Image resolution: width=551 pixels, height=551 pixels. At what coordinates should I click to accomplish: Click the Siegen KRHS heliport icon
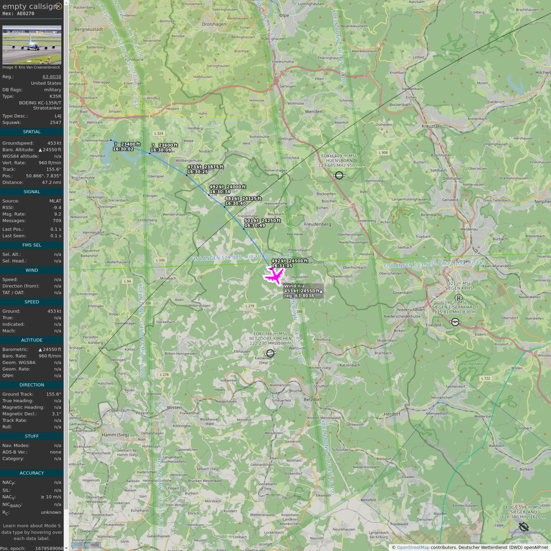(x=458, y=298)
